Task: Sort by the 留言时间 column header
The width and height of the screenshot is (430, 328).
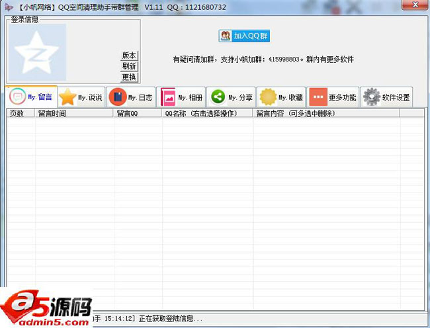Action: pyautogui.click(x=74, y=114)
